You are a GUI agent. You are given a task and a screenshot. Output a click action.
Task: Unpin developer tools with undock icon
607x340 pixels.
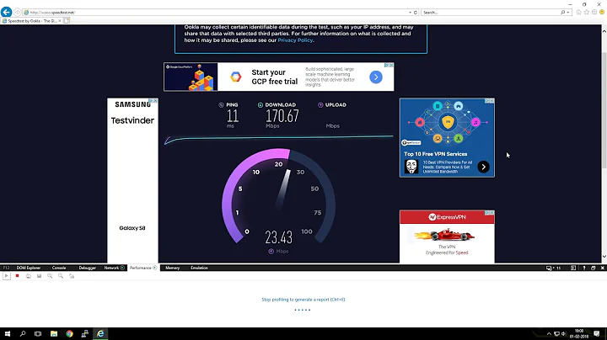point(593,268)
